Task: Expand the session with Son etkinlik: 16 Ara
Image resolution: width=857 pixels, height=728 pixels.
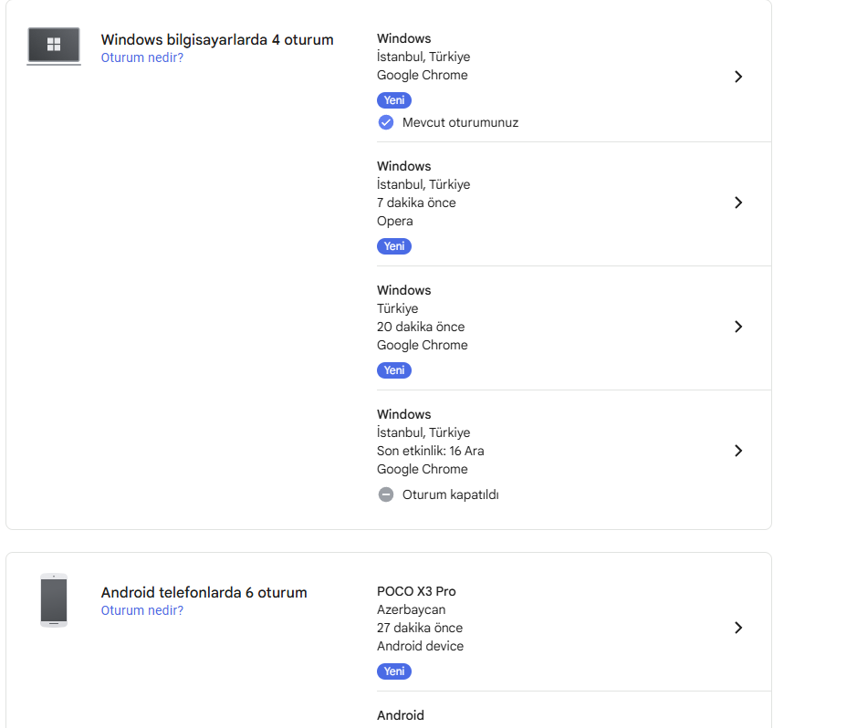Action: (738, 451)
